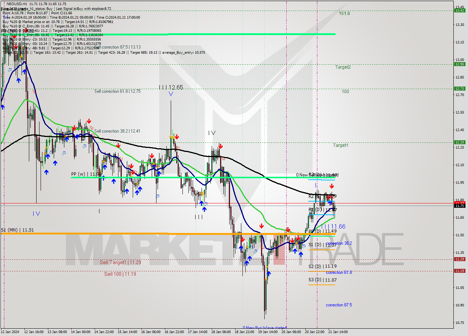The height and width of the screenshot is (336, 468).
Task: Click the Target1 level label
Action: [340, 145]
